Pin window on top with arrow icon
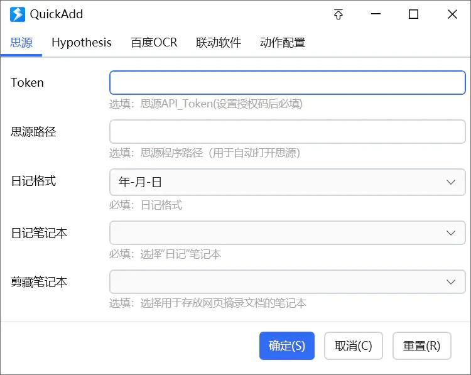This screenshot has width=471, height=375. point(338,14)
